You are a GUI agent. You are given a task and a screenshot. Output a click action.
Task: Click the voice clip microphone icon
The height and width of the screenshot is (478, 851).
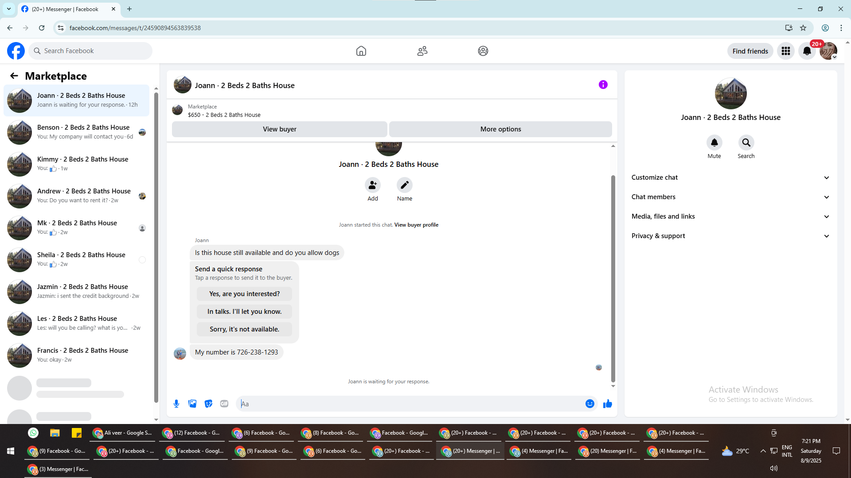176,404
